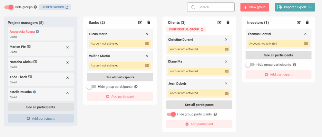Click help icon beside Hide groups
The width and height of the screenshot is (322, 137).
[35, 7]
